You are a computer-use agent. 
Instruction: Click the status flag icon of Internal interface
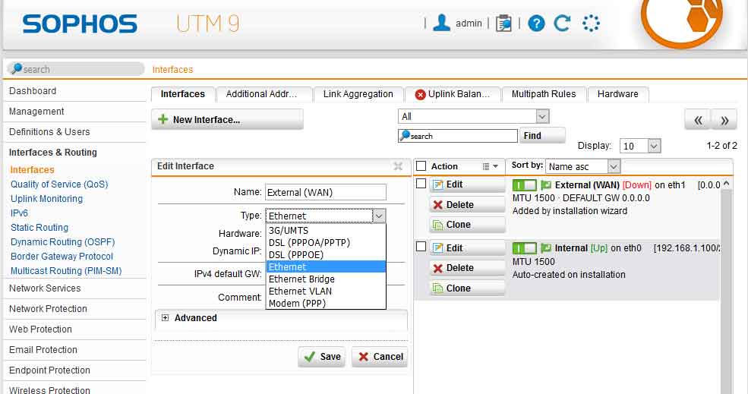(546, 248)
